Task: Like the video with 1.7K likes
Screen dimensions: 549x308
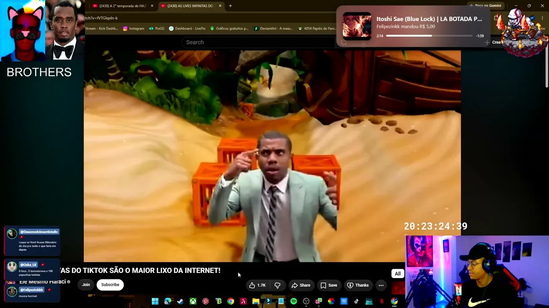Action: click(257, 285)
